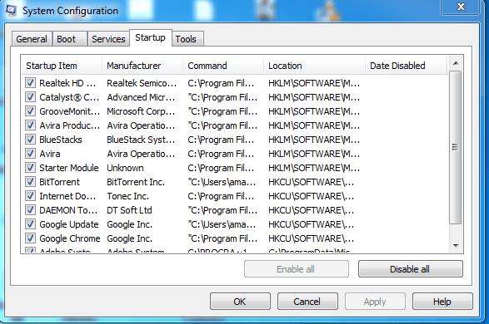Click the OK button

240,302
